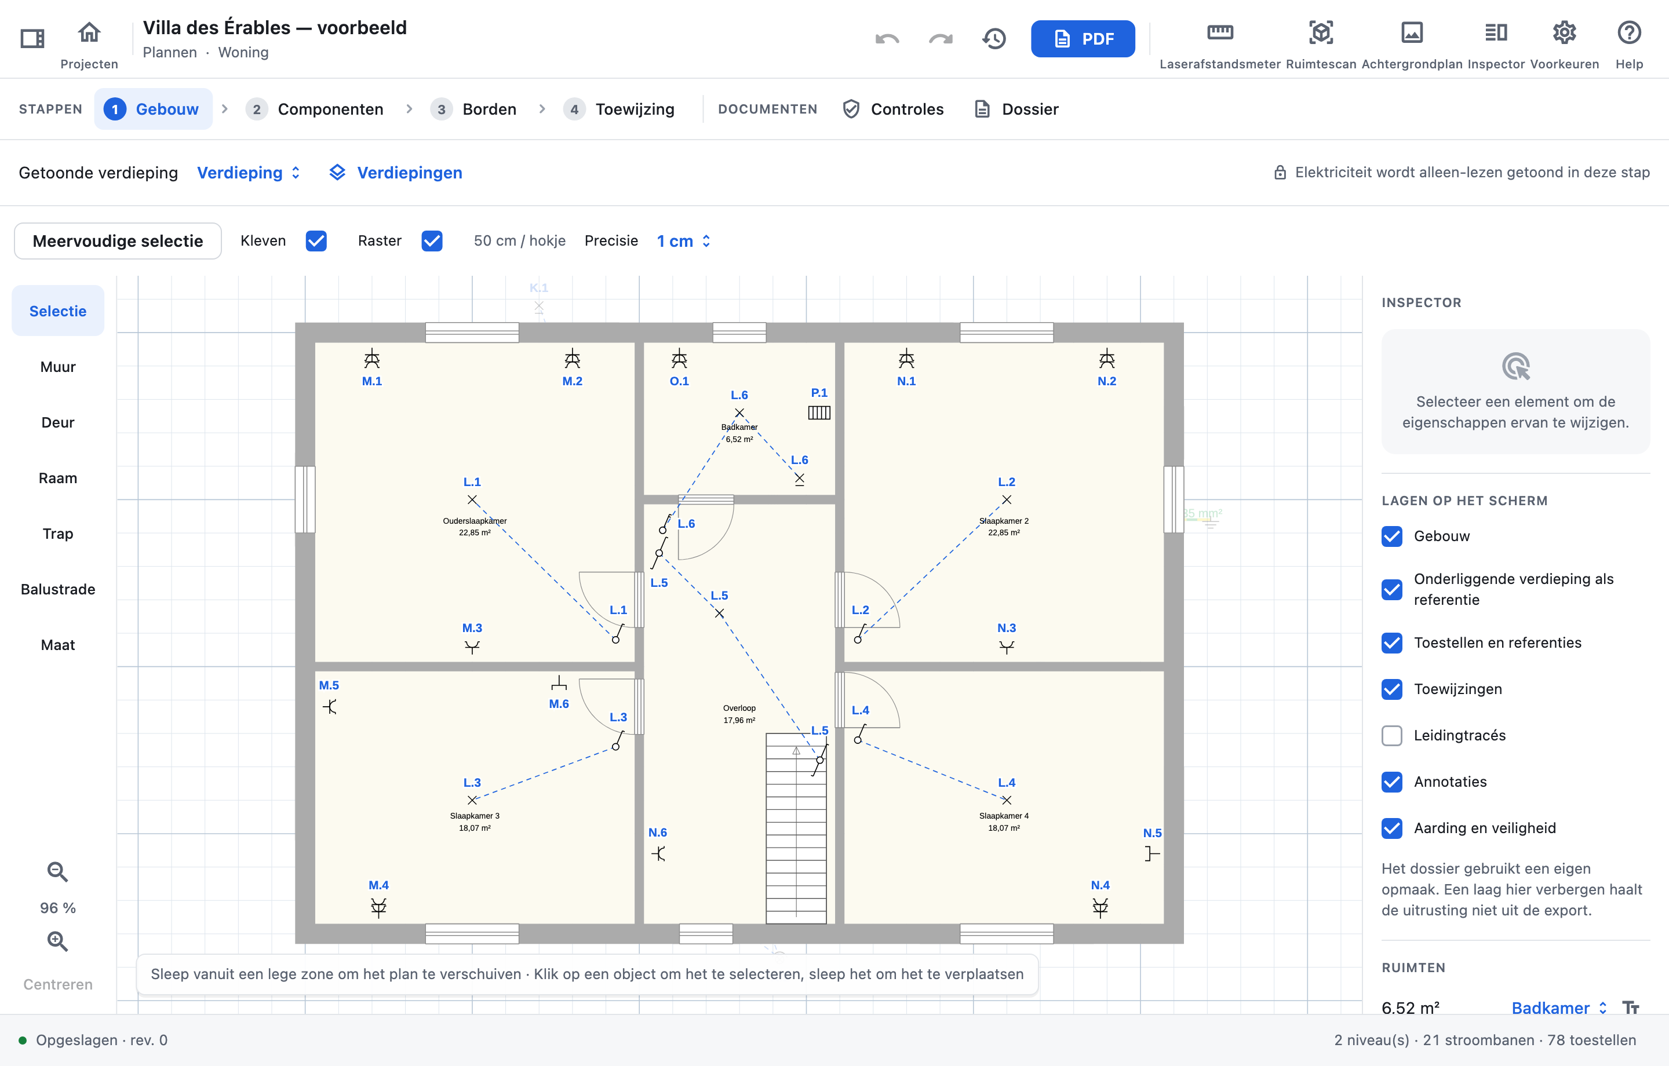Open the Precisie 1 cm dropdown
This screenshot has height=1066, width=1669.
point(684,240)
